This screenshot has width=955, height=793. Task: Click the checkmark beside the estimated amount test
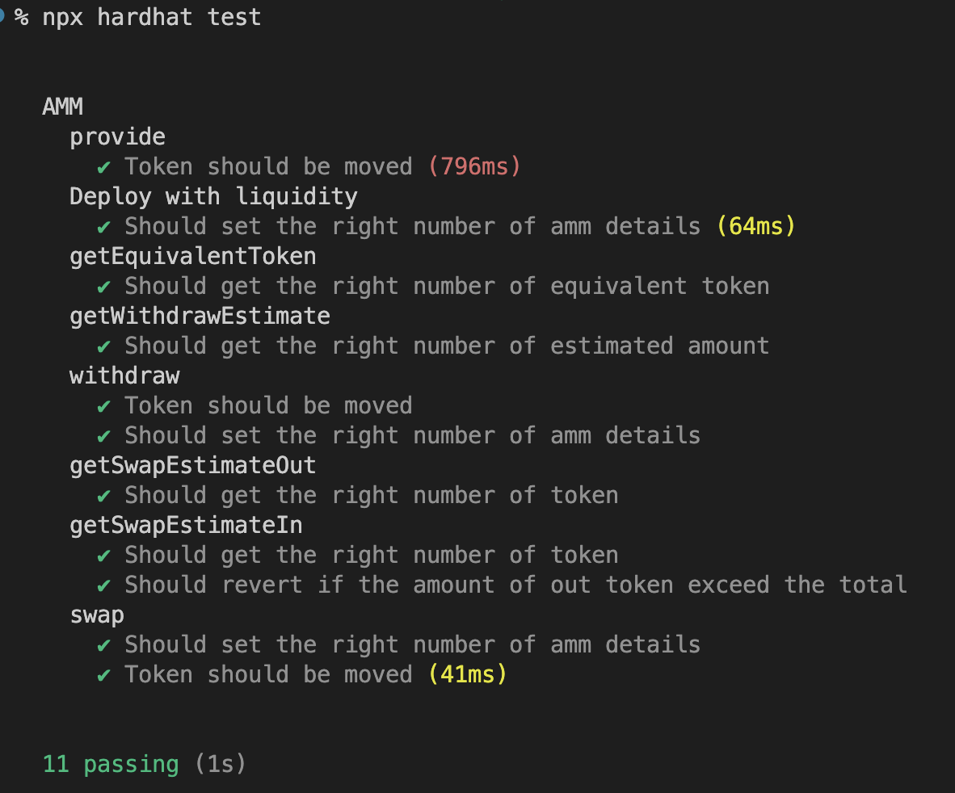click(x=103, y=346)
